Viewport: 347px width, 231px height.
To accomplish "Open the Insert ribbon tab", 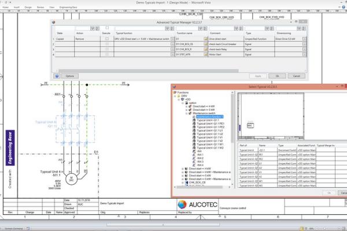I will (17, 8).
